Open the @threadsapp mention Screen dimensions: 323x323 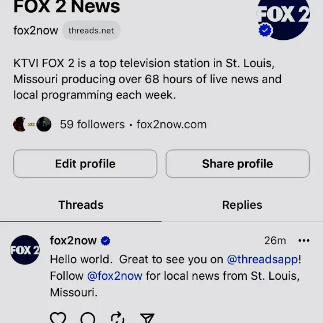coord(262,260)
